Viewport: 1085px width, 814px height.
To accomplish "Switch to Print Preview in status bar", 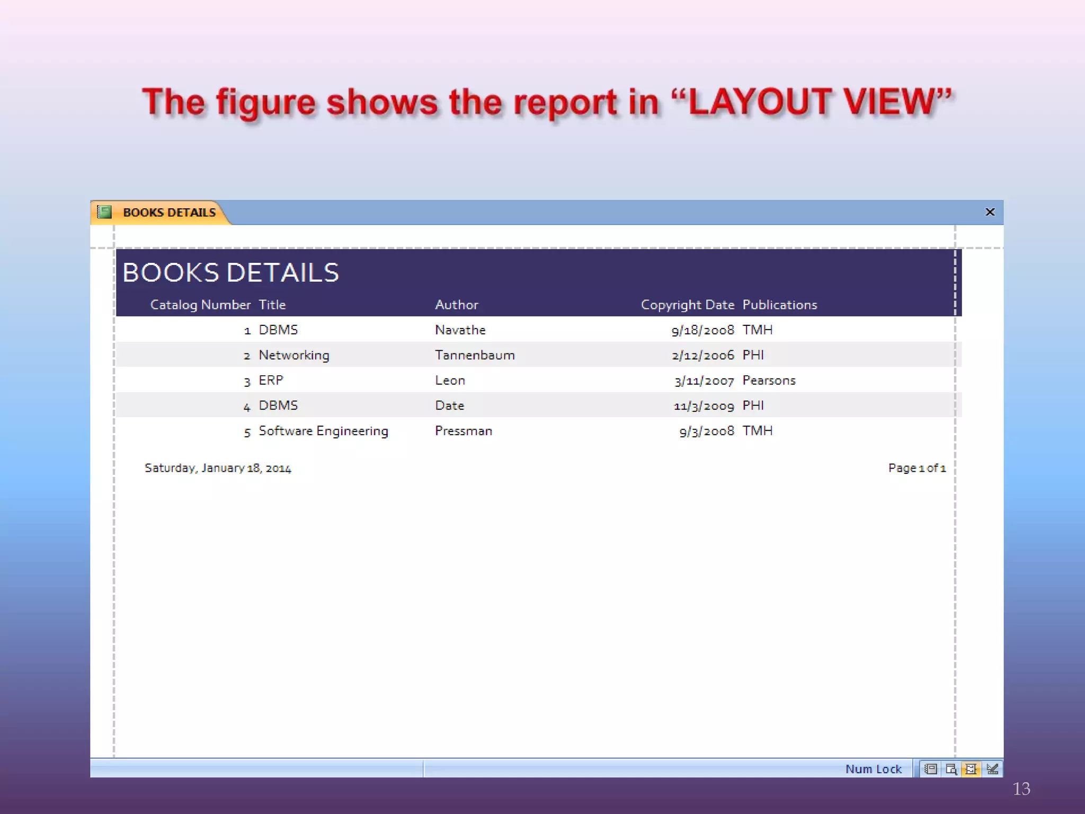I will coord(951,769).
